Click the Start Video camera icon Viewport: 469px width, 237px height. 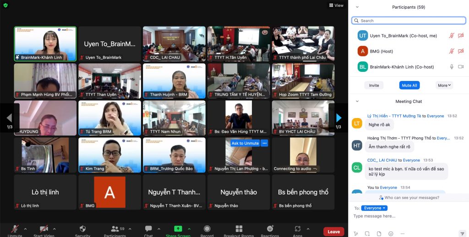[44, 229]
